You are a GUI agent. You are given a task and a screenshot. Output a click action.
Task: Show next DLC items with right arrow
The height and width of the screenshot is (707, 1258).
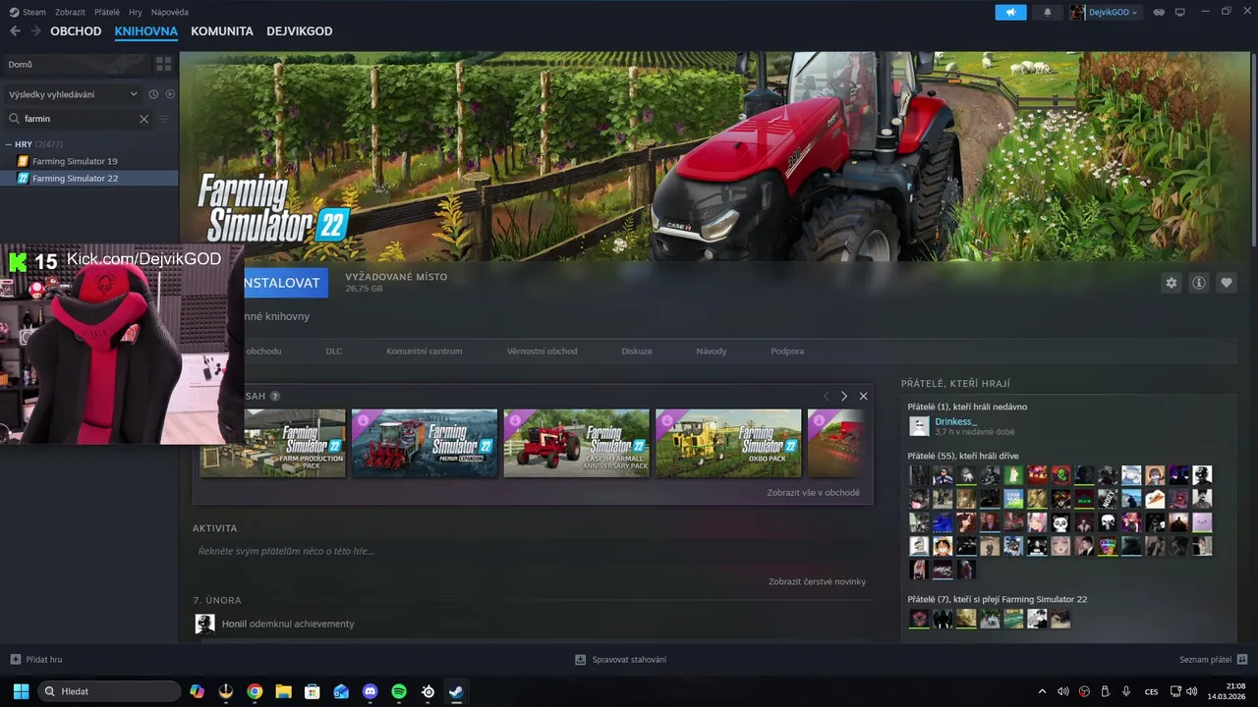click(x=844, y=396)
